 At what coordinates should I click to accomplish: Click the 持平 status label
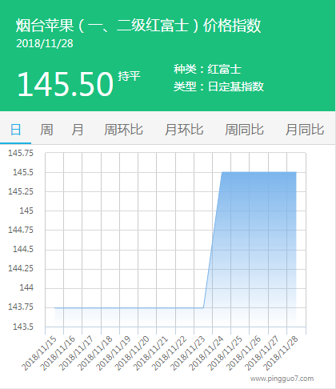[x=129, y=76]
